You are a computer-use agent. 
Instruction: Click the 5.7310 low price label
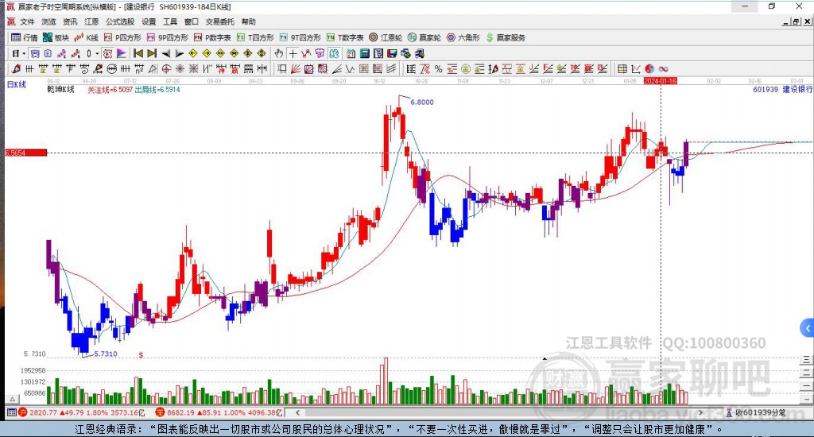coord(106,354)
